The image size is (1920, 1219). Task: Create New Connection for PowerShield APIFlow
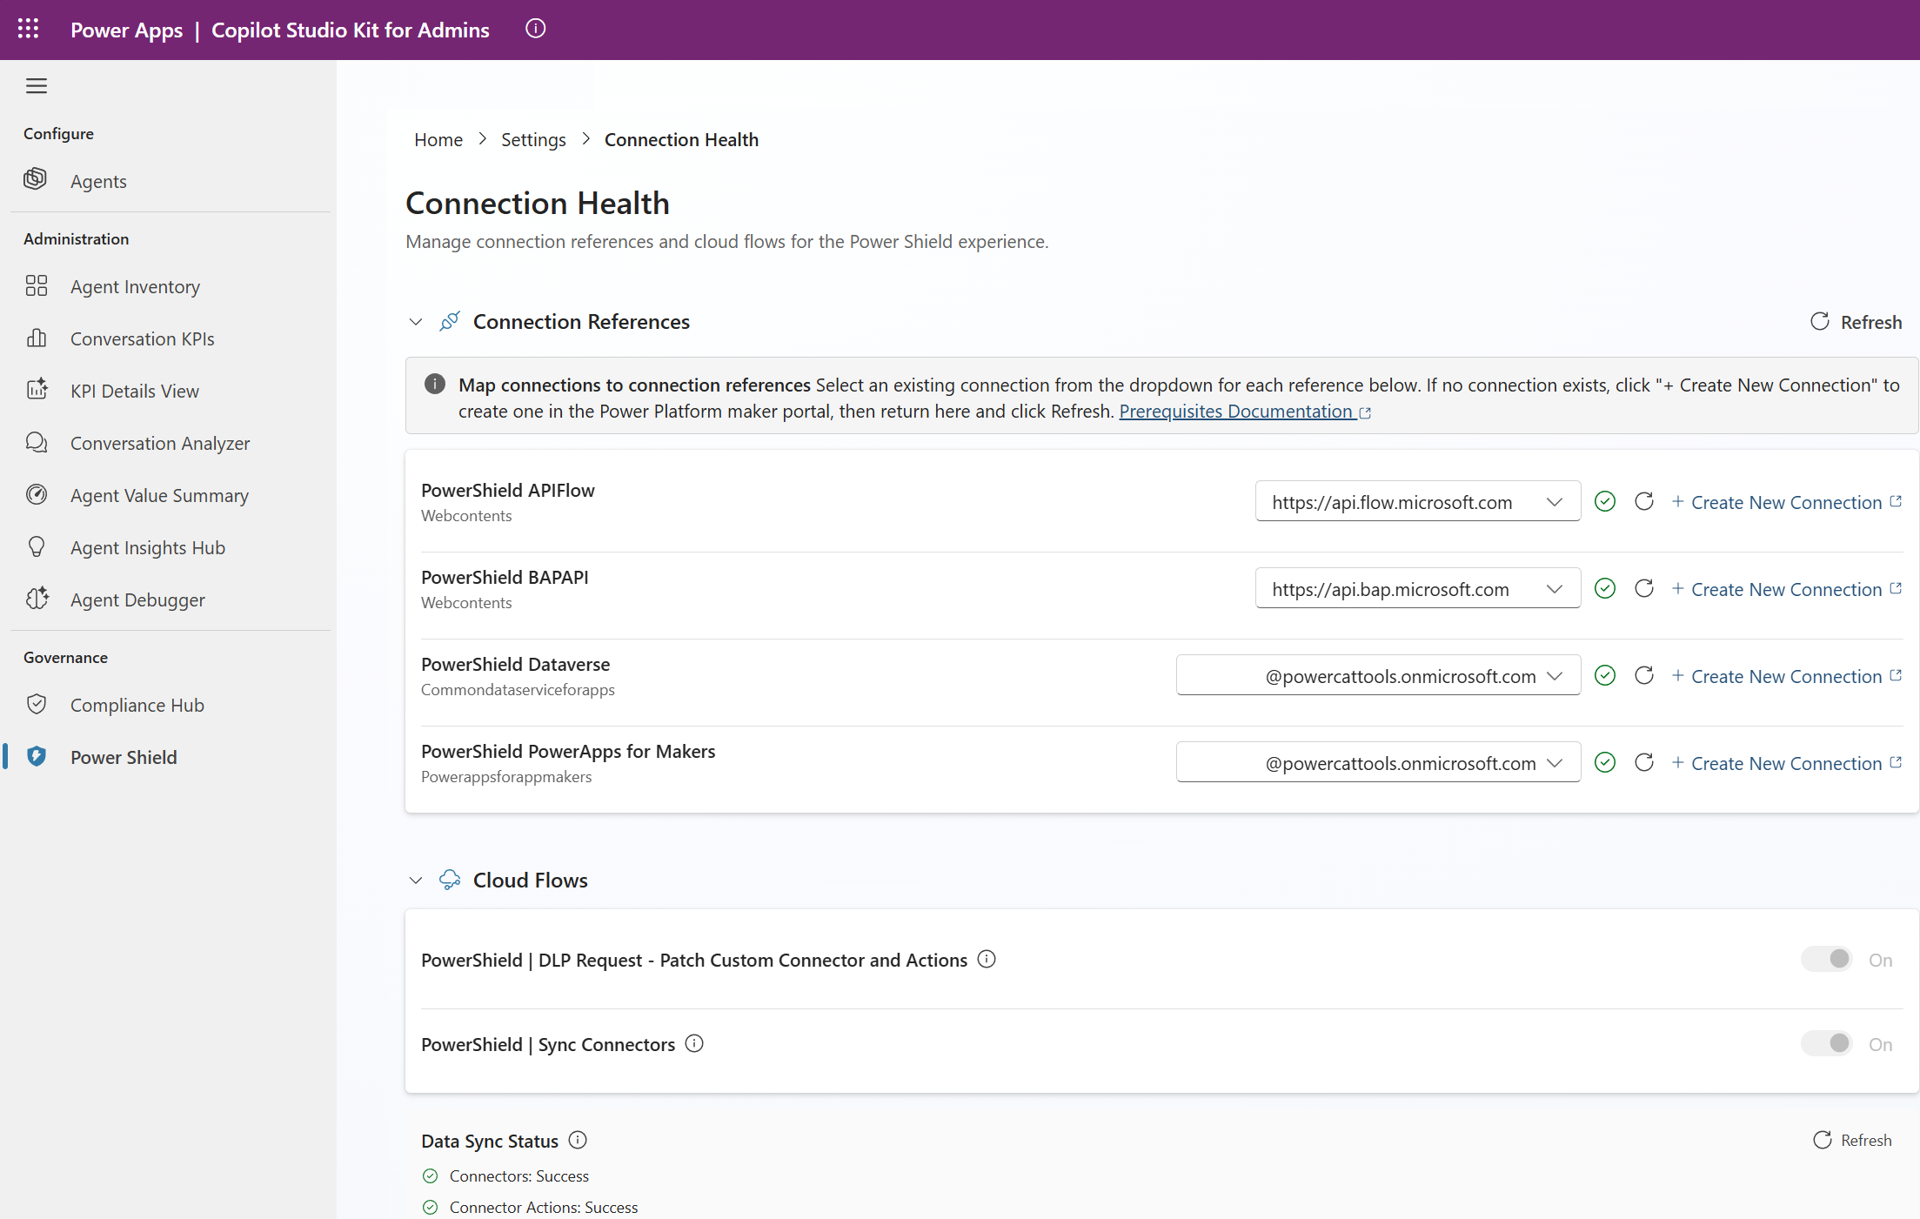(1787, 502)
